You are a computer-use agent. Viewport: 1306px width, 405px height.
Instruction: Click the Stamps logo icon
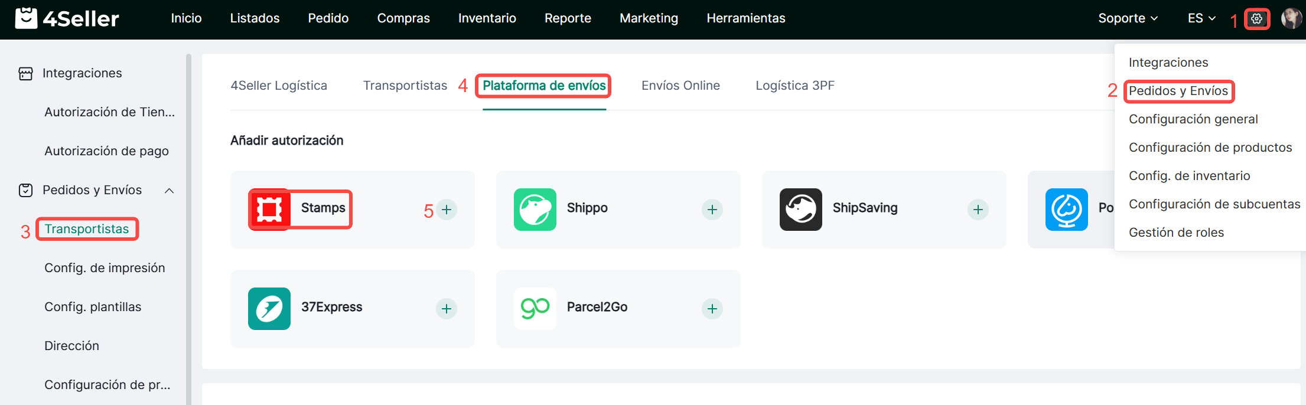[x=269, y=210]
